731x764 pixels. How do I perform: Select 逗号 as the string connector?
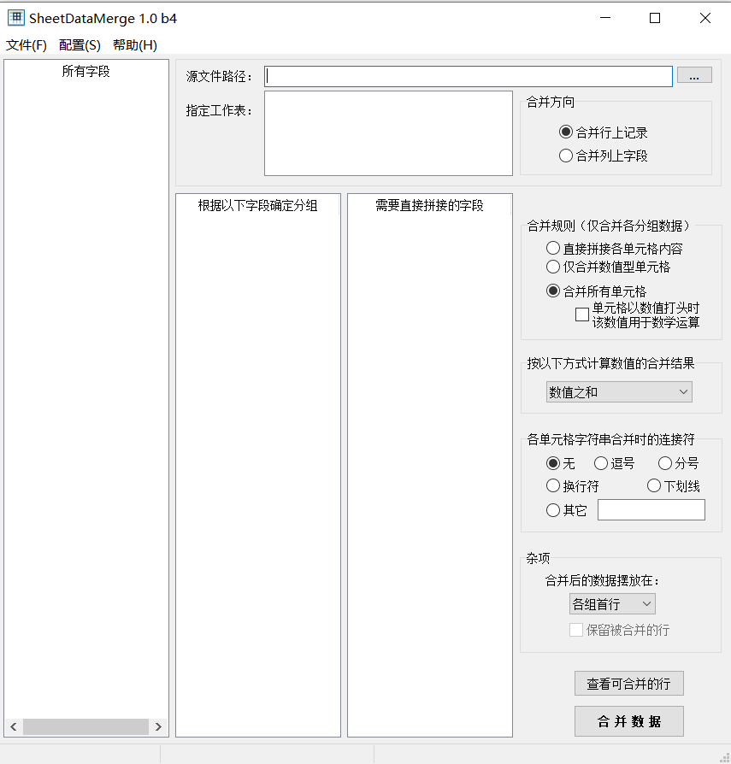602,463
